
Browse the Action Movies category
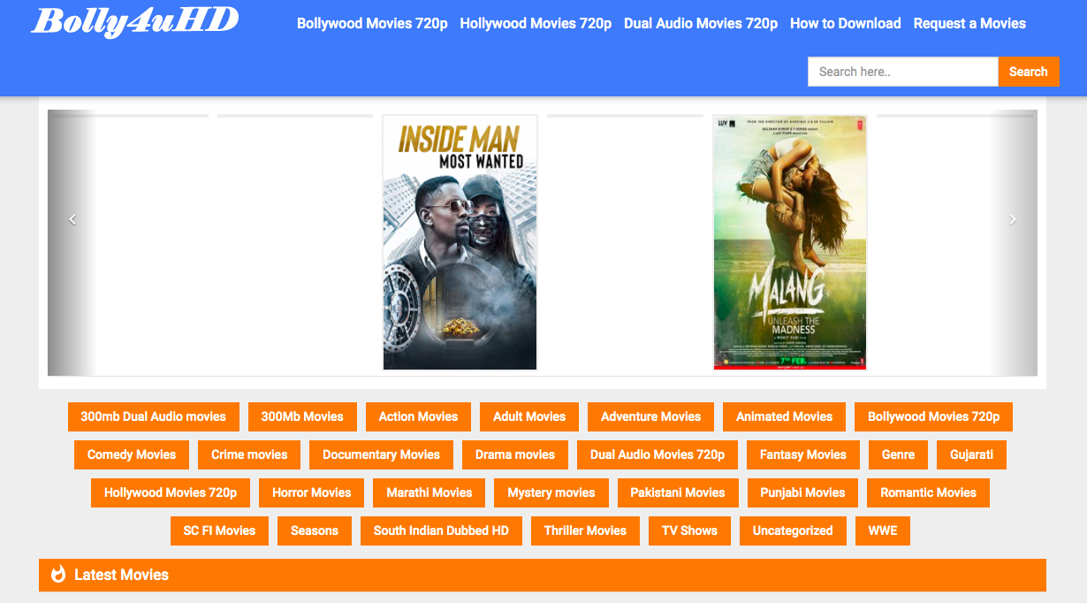click(418, 416)
